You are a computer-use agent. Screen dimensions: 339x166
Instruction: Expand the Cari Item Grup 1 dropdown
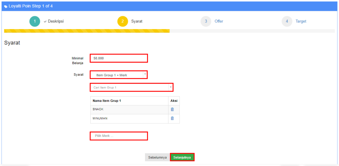(131, 87)
